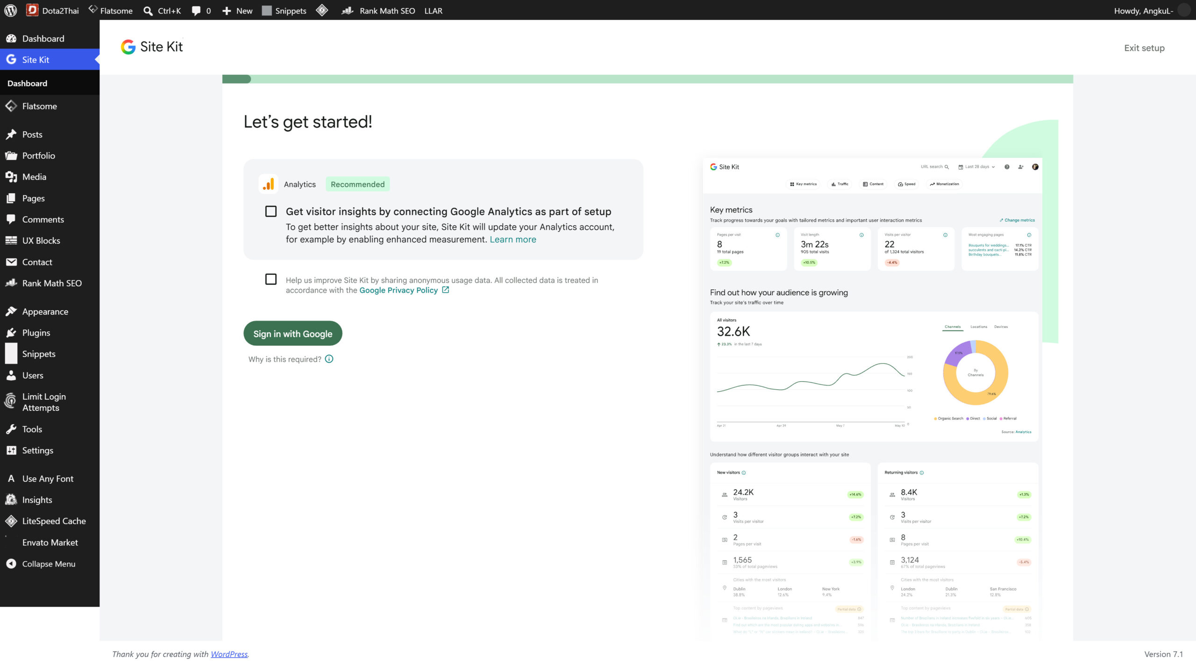Open Envato Market in the sidebar
This screenshot has width=1196, height=666.
50,542
